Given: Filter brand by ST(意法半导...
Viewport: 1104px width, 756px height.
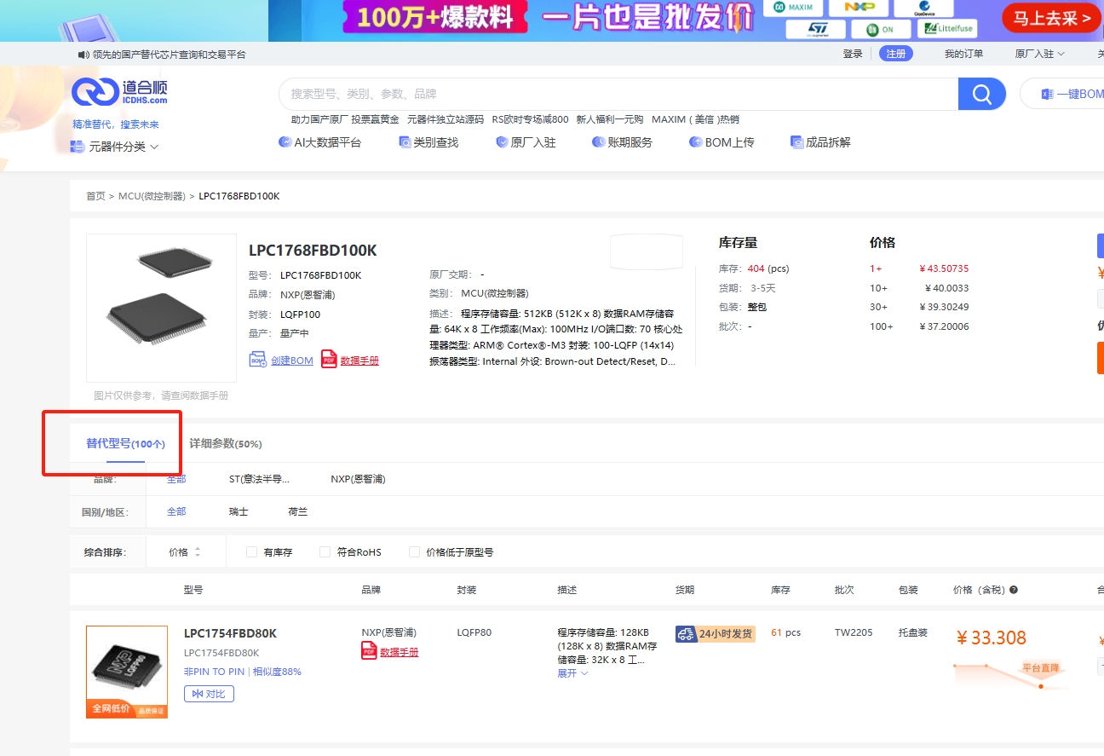Looking at the screenshot, I should coord(259,479).
